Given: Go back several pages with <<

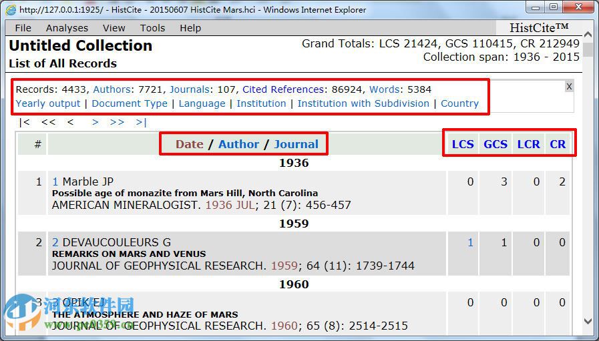Looking at the screenshot, I should tap(49, 122).
